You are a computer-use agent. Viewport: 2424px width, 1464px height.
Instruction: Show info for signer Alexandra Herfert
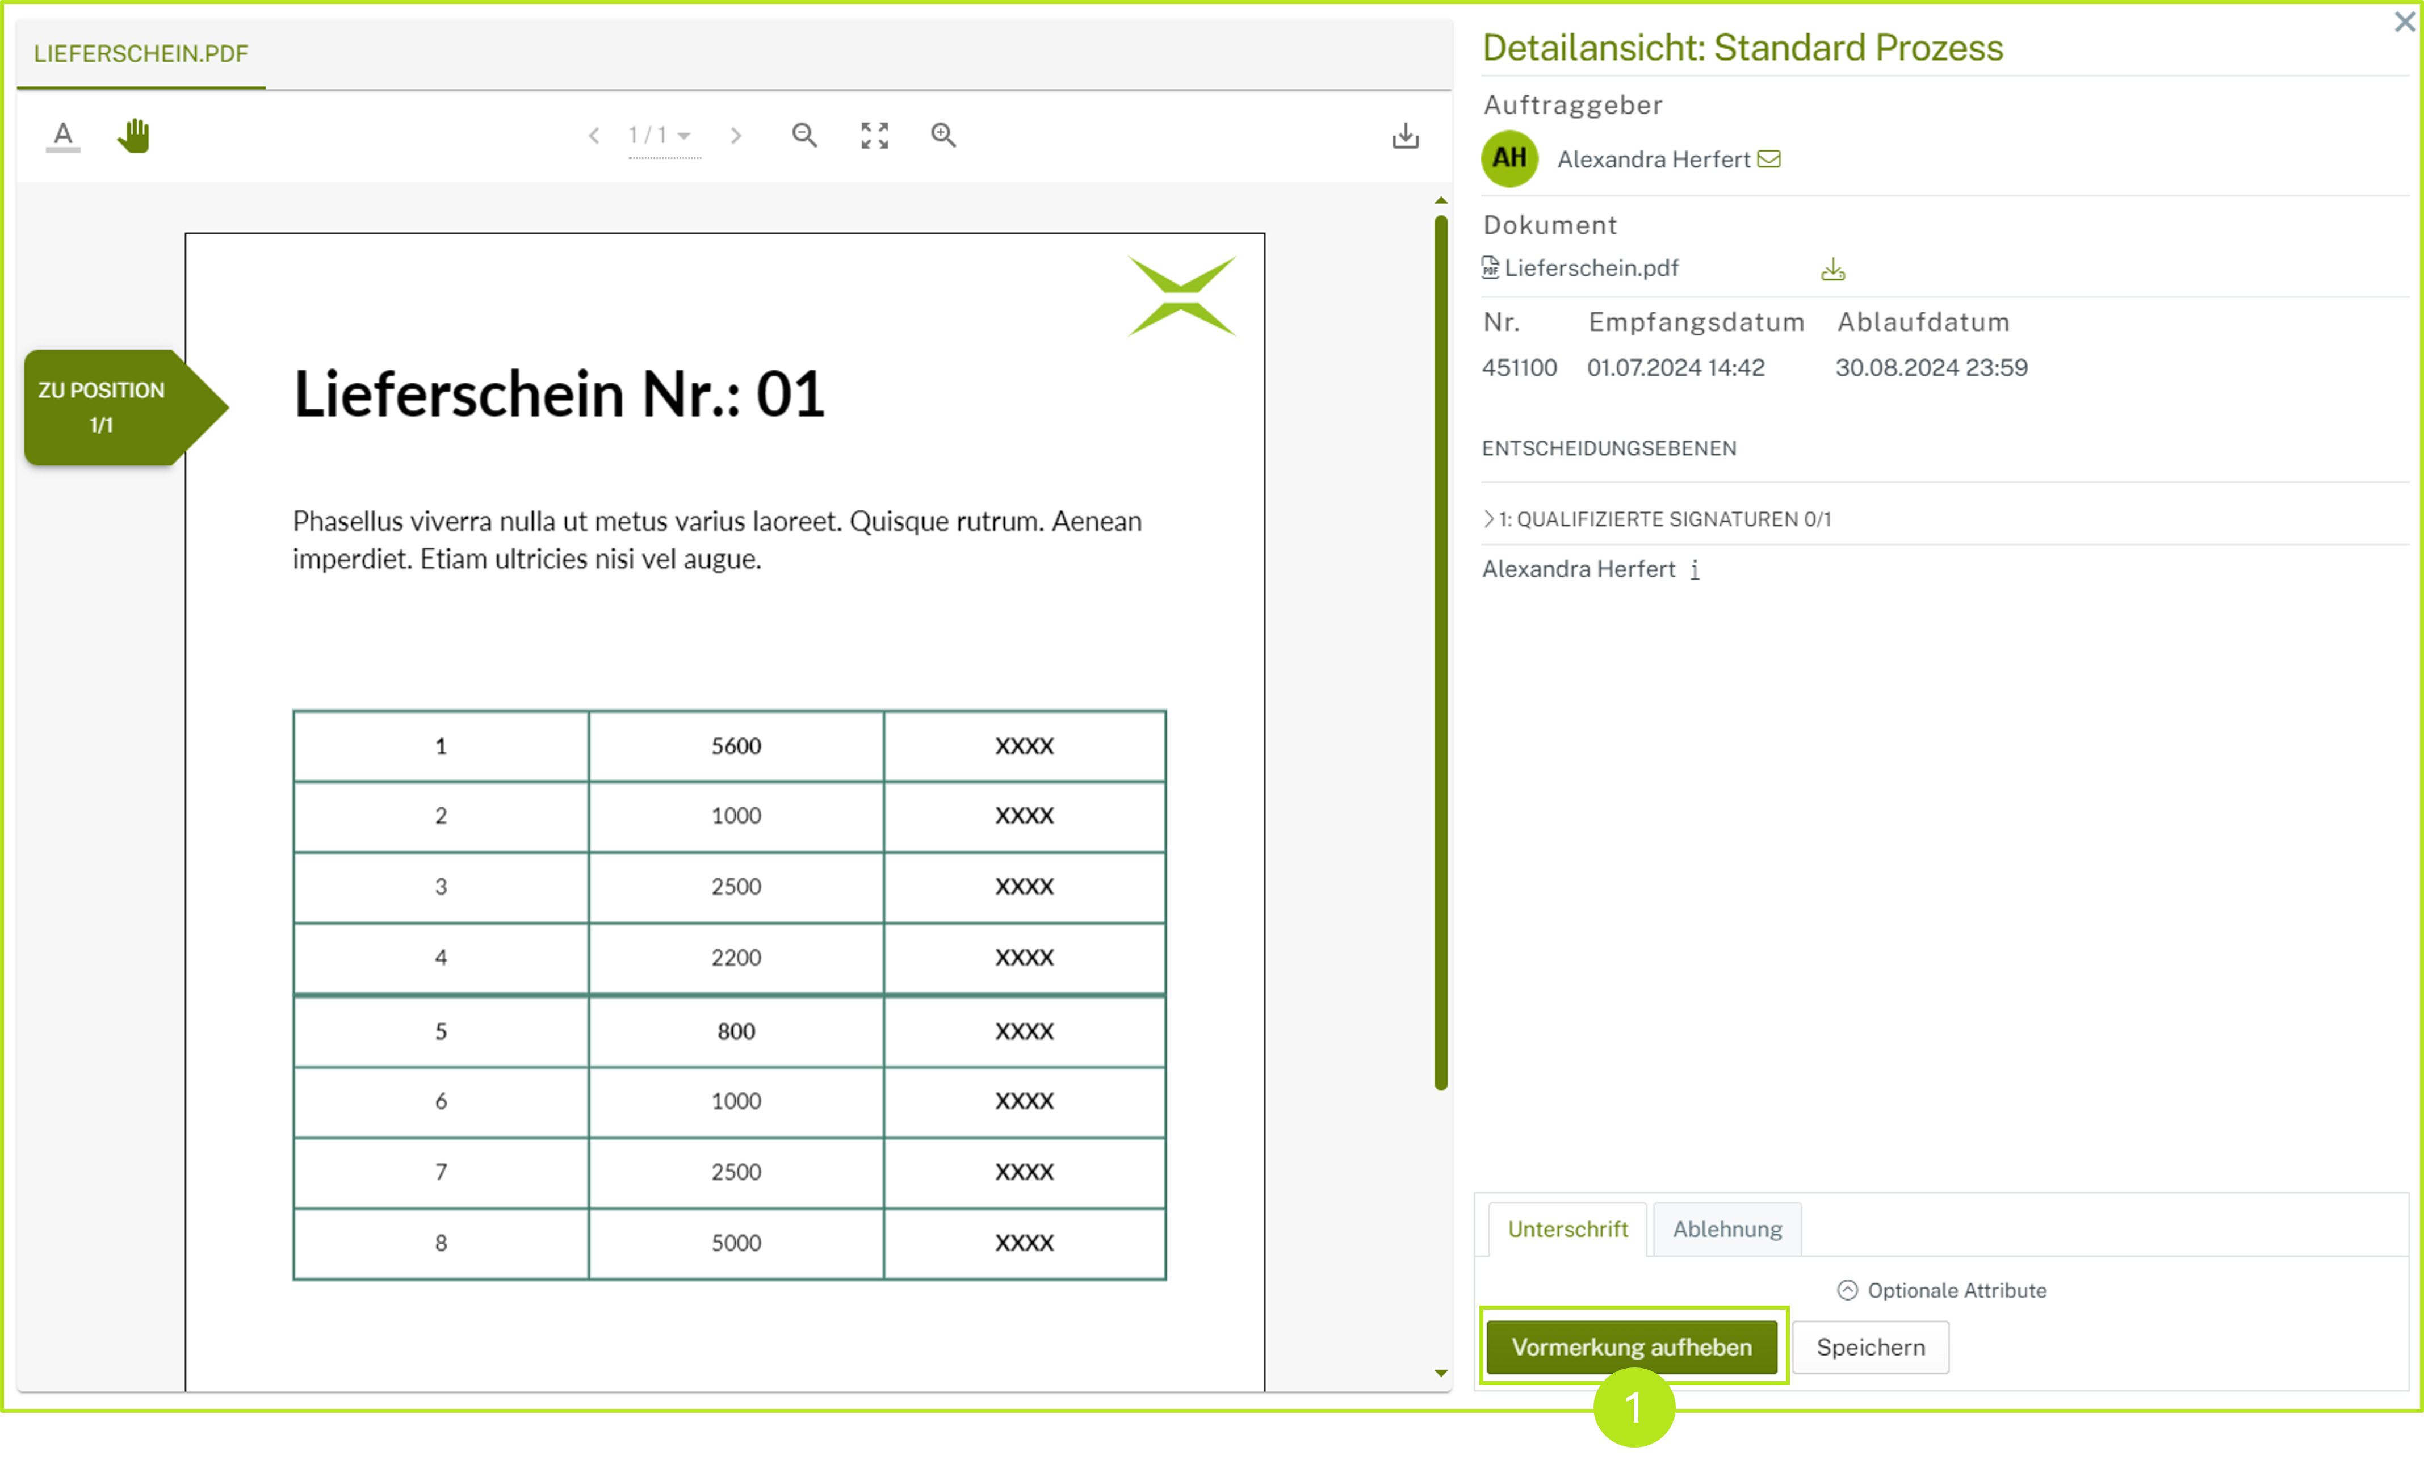1695,570
